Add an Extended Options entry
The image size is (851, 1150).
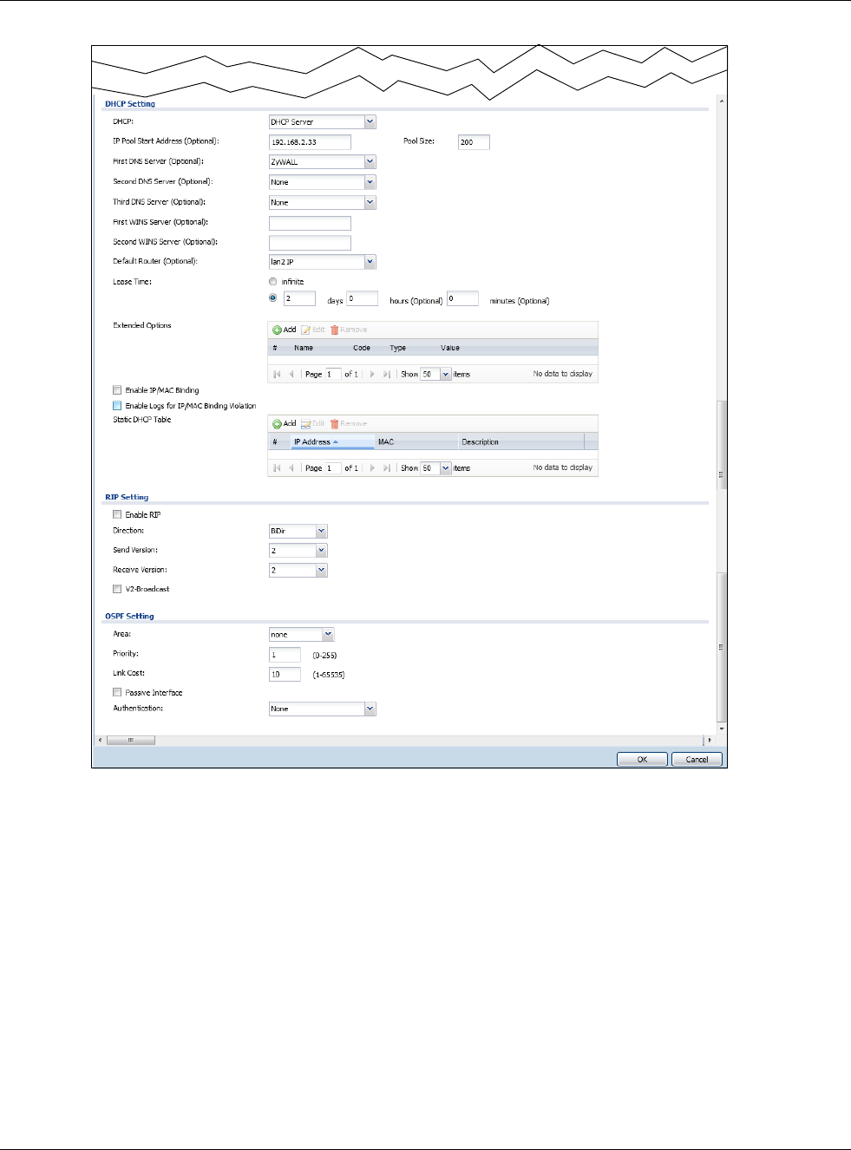click(x=285, y=330)
